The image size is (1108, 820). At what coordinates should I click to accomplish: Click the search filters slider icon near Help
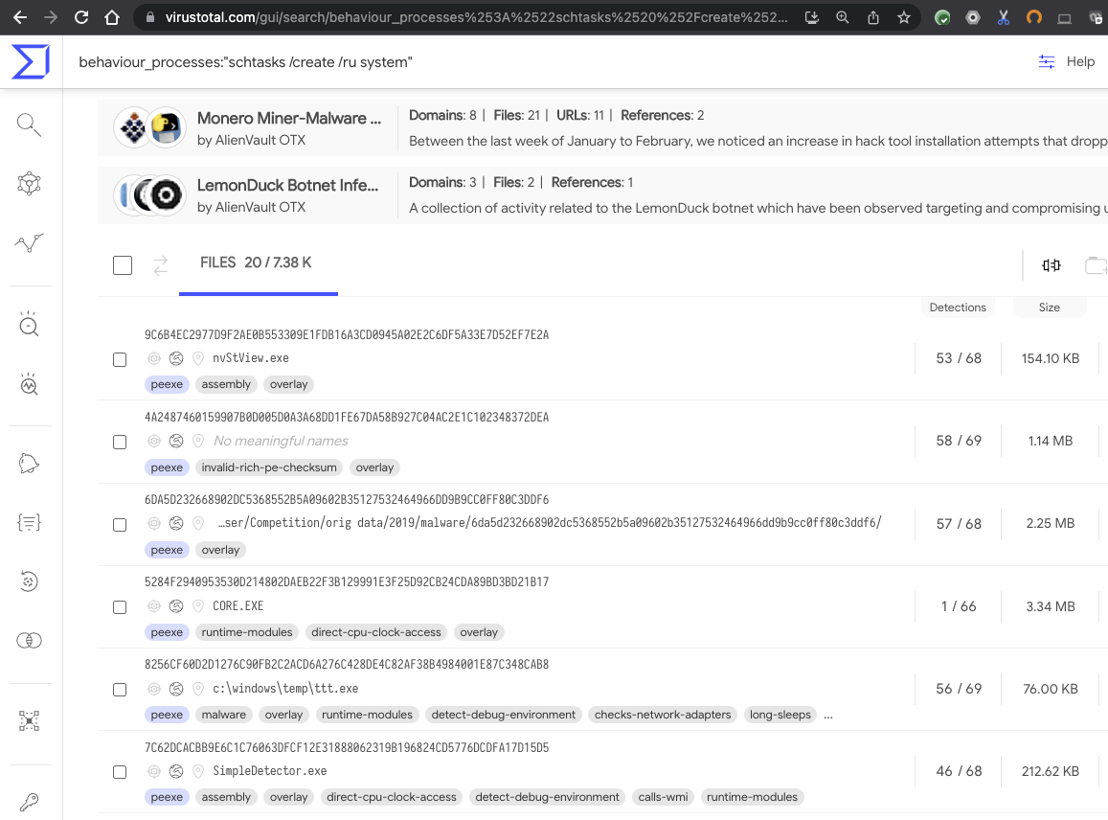coord(1047,62)
